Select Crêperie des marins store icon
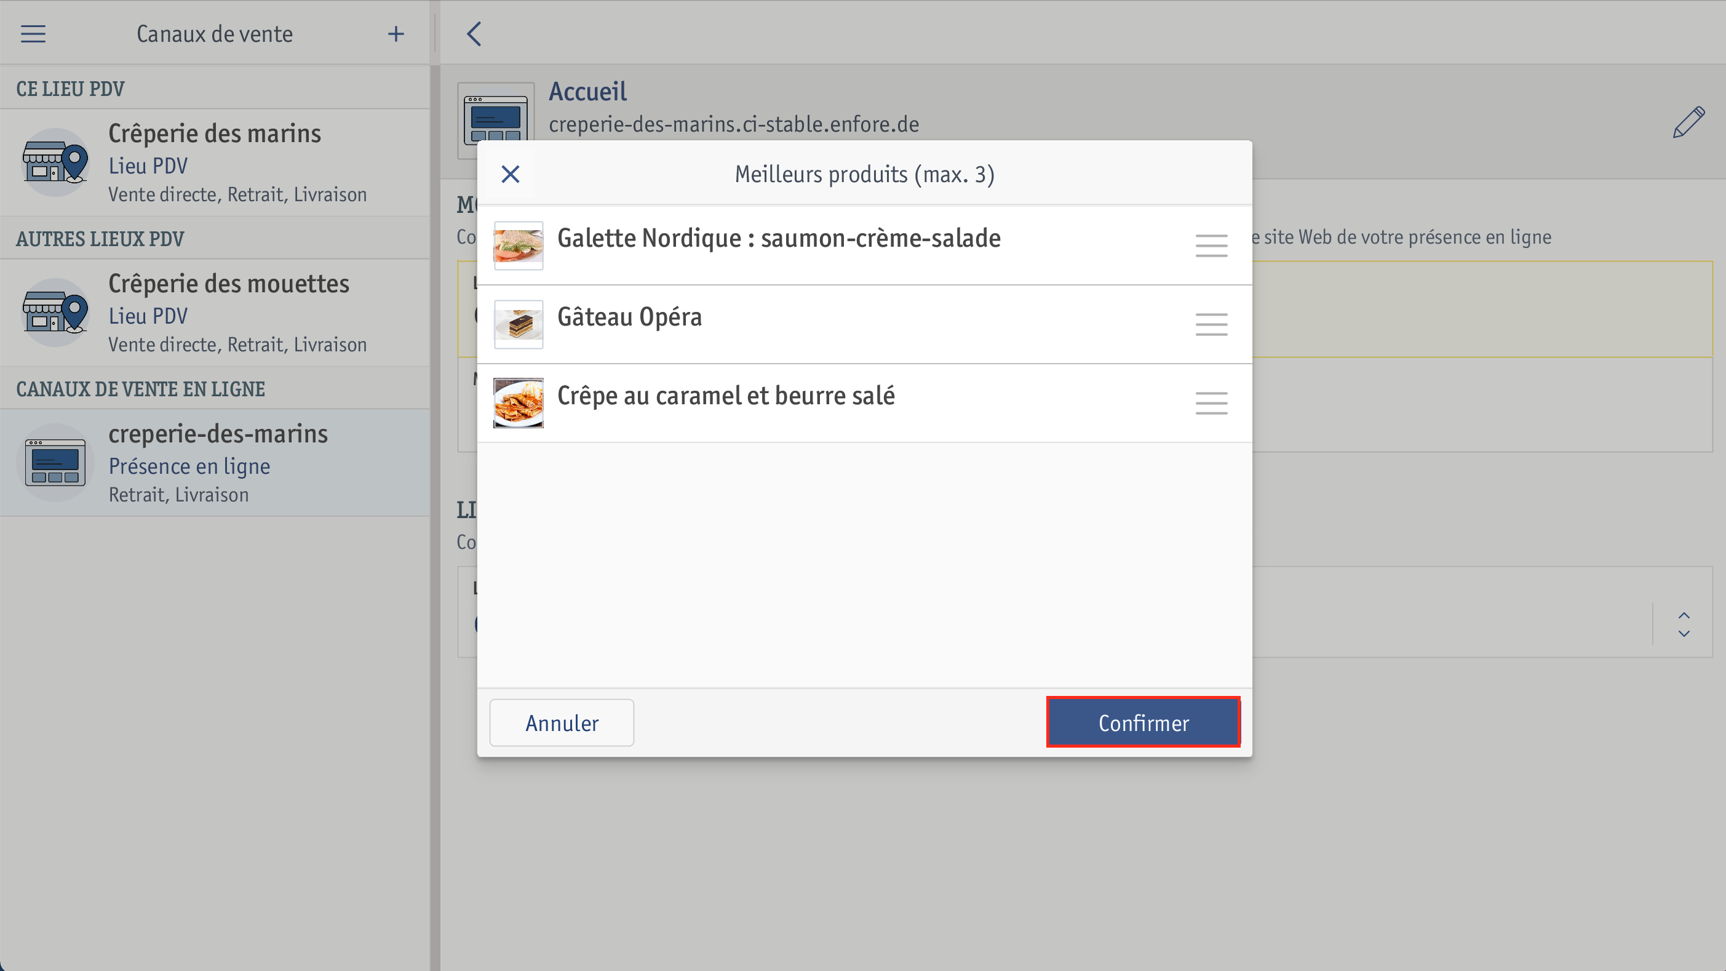The height and width of the screenshot is (971, 1726). 55,162
